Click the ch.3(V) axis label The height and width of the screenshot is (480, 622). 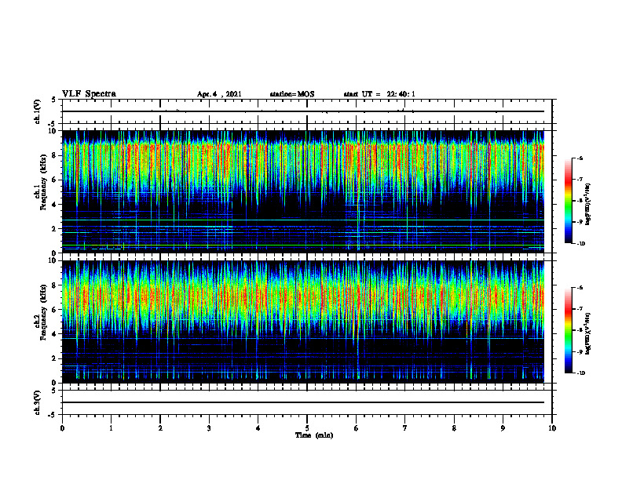(37, 402)
